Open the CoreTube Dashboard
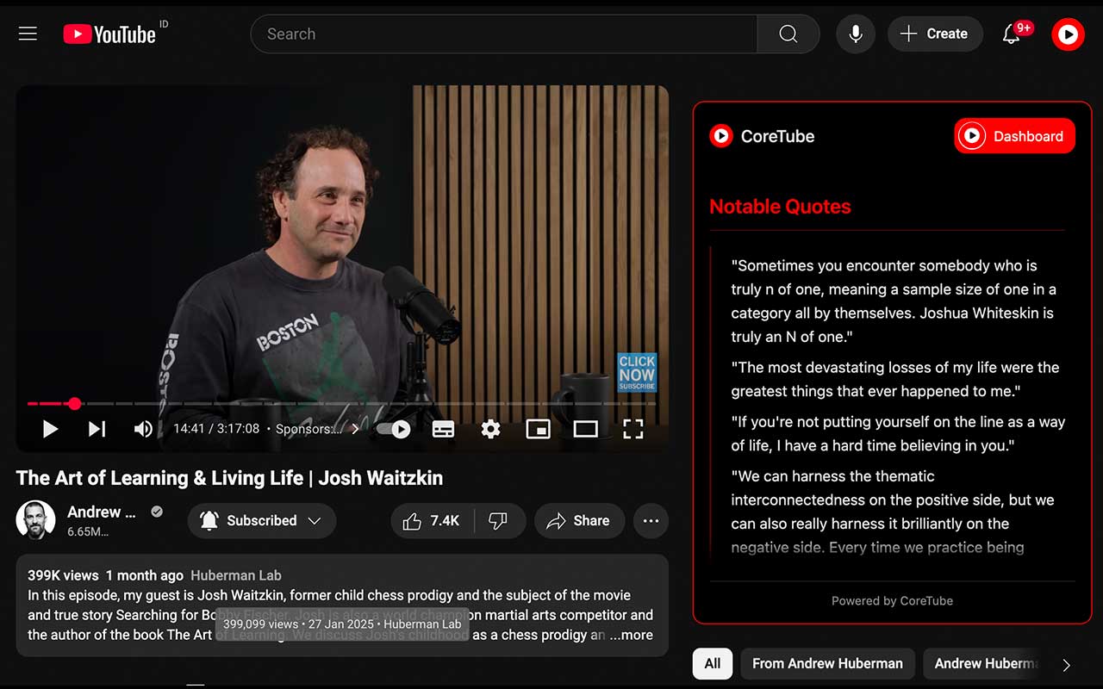 [1014, 136]
